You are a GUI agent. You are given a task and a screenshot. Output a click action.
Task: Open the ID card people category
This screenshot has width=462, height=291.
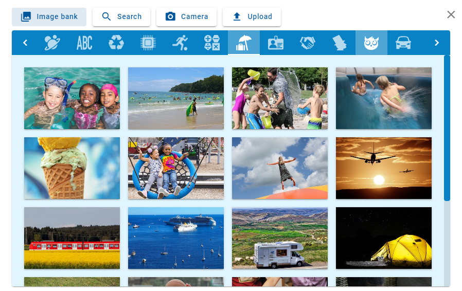point(276,43)
